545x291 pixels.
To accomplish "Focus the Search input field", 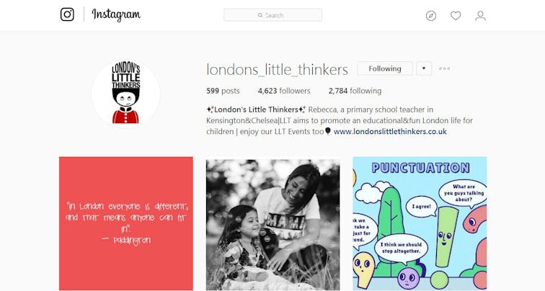I will coord(272,15).
